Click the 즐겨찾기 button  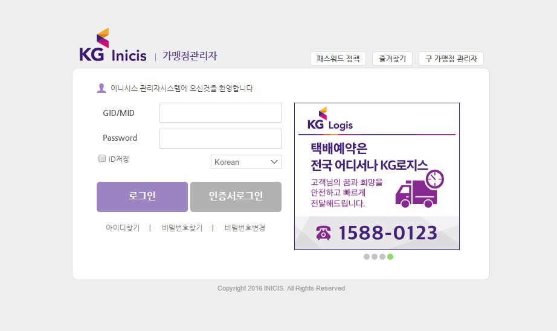click(x=392, y=59)
